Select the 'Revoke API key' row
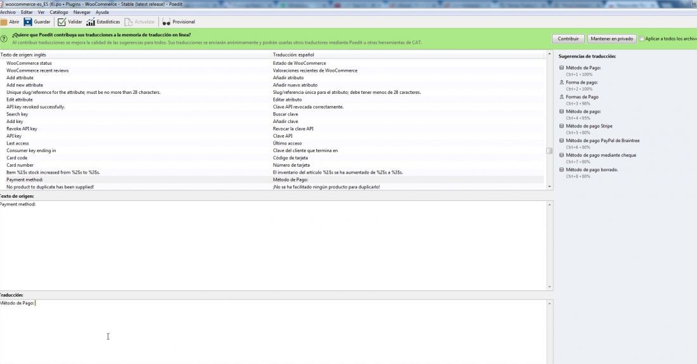 (x=272, y=129)
